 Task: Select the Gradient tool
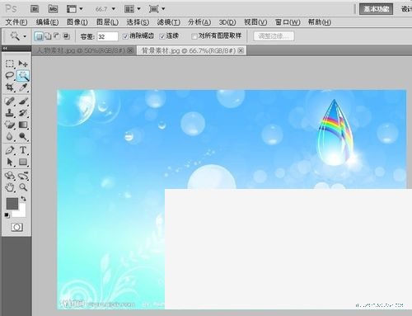(x=23, y=125)
